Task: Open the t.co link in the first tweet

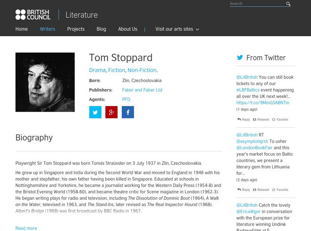Action: pyautogui.click(x=262, y=102)
